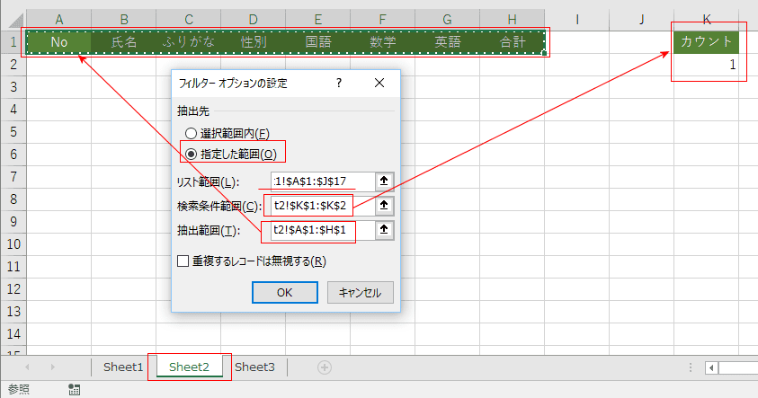Click the キャンセル button
This screenshot has height=398, width=758.
361,292
